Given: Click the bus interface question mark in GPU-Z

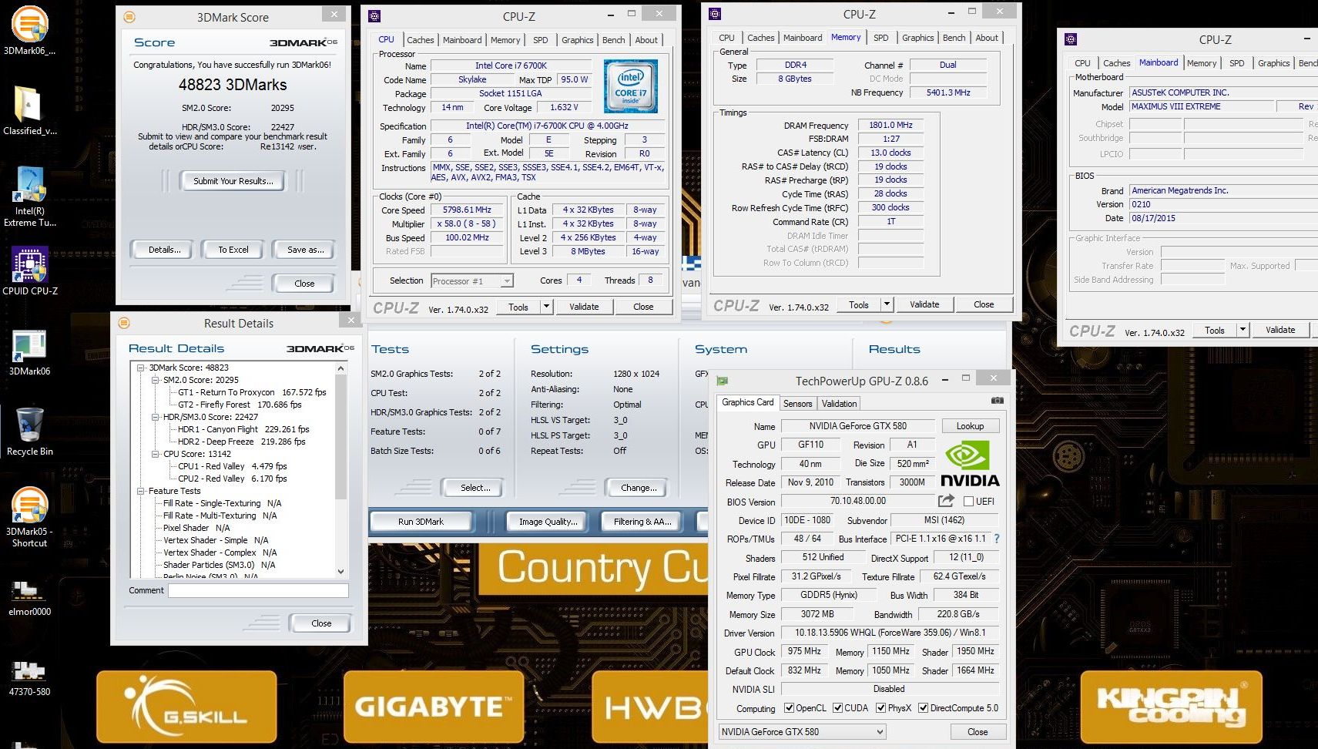Looking at the screenshot, I should (997, 539).
